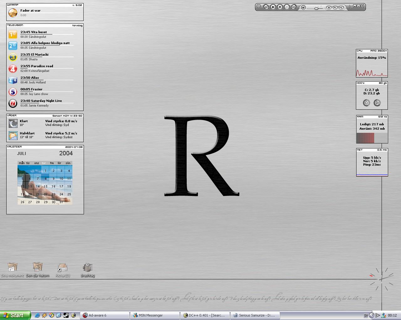This screenshot has width=401, height=320.
Task: Open the SV language selector in tray
Action: click(x=366, y=316)
